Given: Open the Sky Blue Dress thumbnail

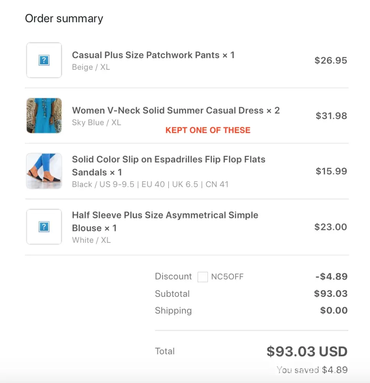Looking at the screenshot, I should click(44, 116).
